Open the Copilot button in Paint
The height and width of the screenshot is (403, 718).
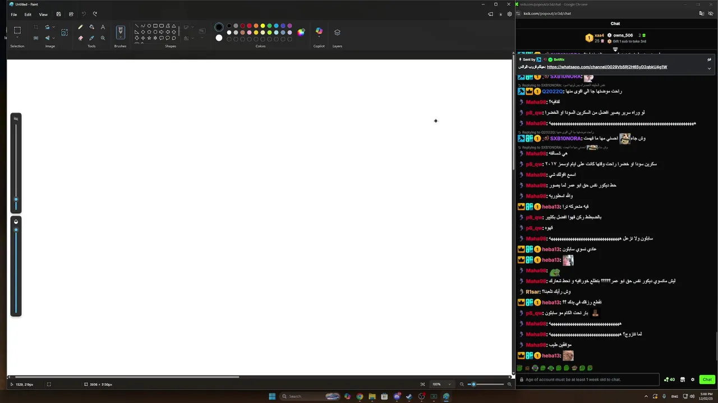pos(319,31)
